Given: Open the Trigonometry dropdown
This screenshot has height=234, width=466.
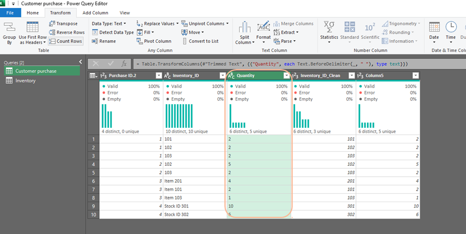Looking at the screenshot, I should pyautogui.click(x=401, y=23).
